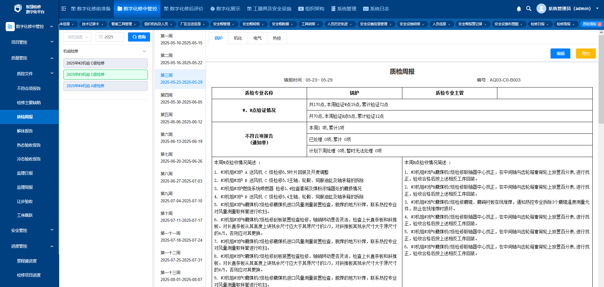
Task: Close the 检修日报 tab using its x
Action: (x=547, y=24)
